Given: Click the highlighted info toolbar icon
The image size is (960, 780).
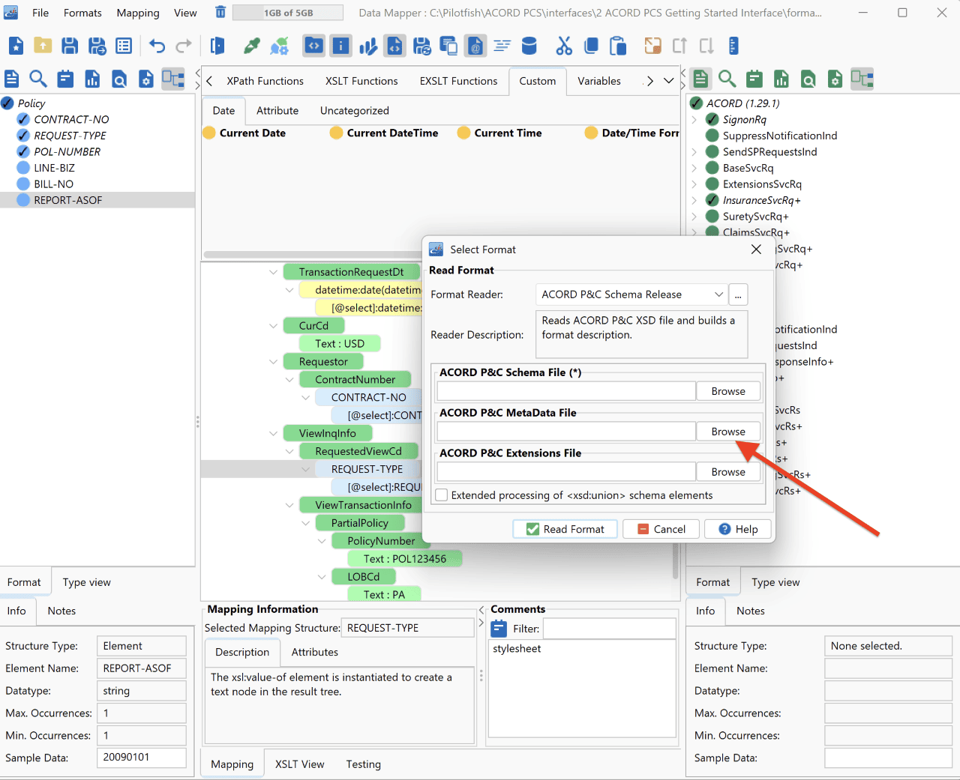Looking at the screenshot, I should point(340,46).
